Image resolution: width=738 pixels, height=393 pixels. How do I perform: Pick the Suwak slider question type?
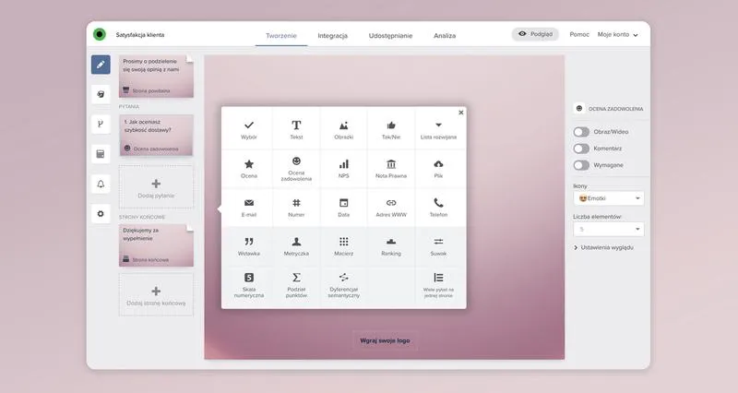[x=438, y=246]
